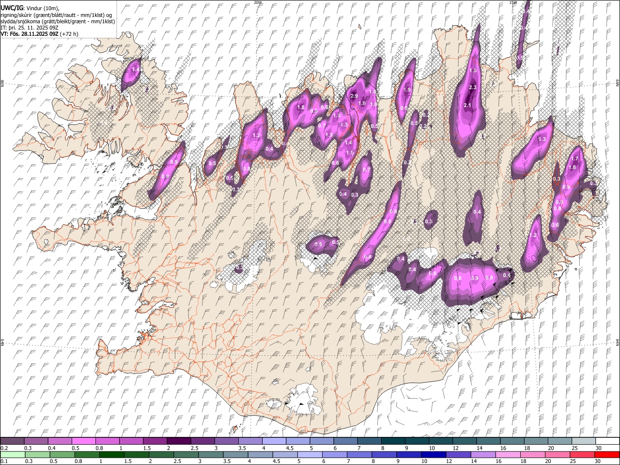Click the '(+72 h)' forecast offset text

(x=69, y=34)
